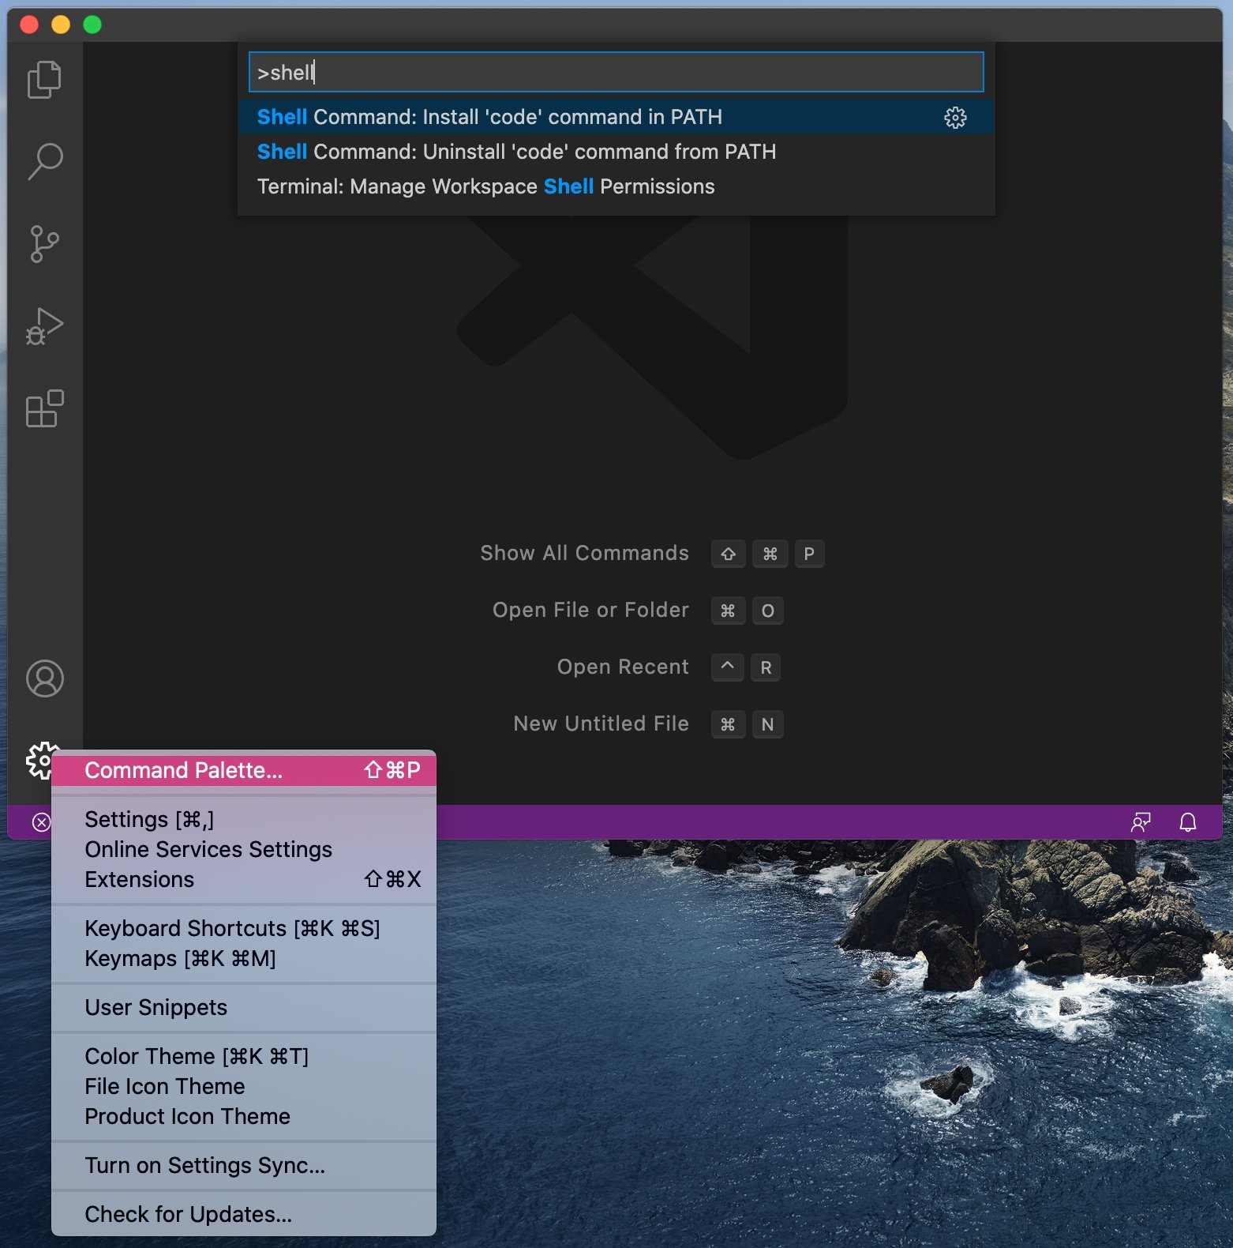
Task: Select File Icon Theme entry
Action: [244, 1086]
